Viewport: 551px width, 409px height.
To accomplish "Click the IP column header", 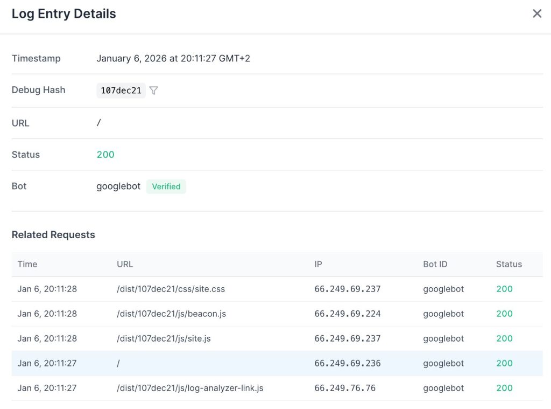I will pos(319,264).
